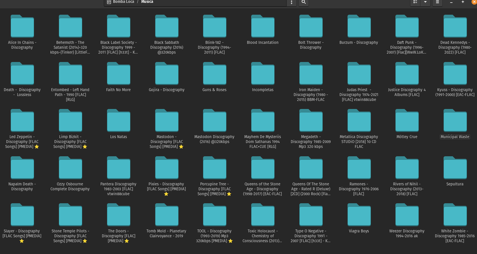
Task: Select the Black Label Society folder
Action: [x=118, y=26]
